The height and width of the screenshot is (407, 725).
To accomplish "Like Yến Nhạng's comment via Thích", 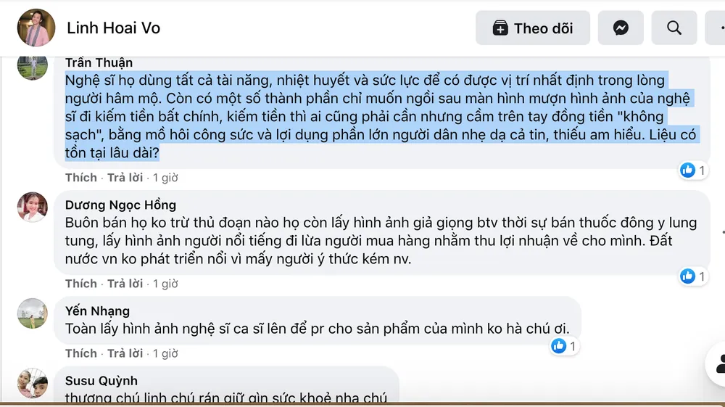I will pos(80,353).
